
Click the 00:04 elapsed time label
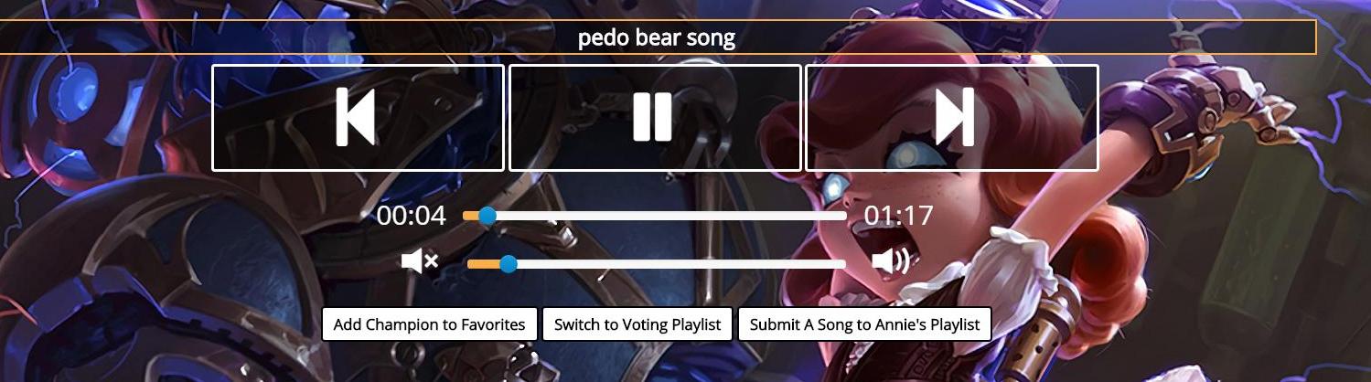[x=412, y=217]
